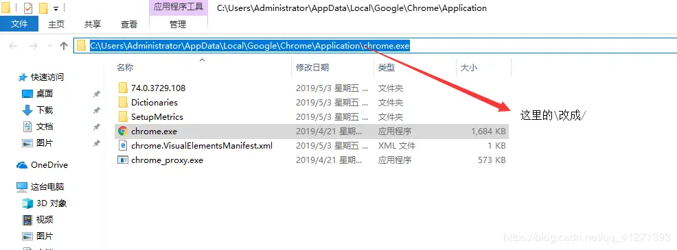Screen dimensions: 677x250
Task: Open 下载 in the navigation pane
Action: (45, 110)
